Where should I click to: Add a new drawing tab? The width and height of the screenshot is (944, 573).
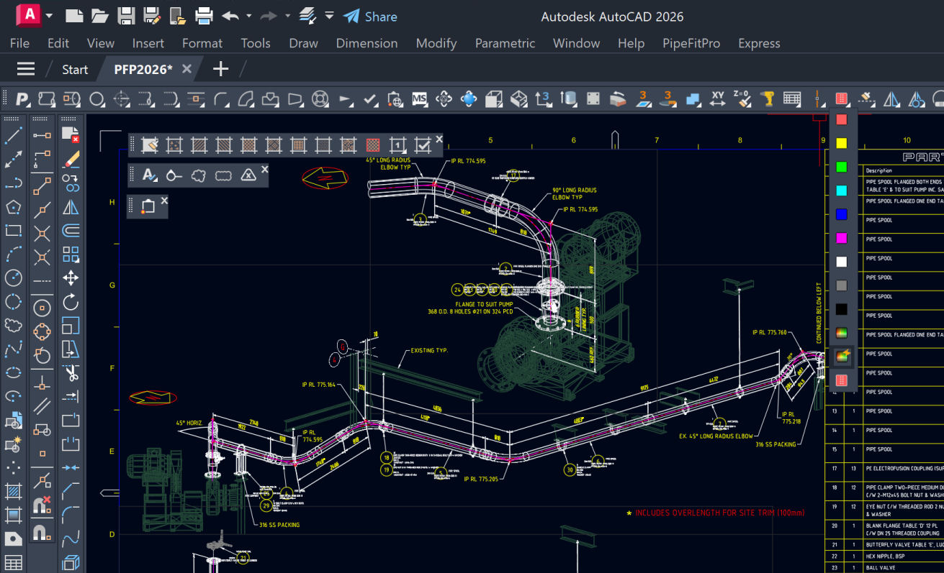(221, 69)
